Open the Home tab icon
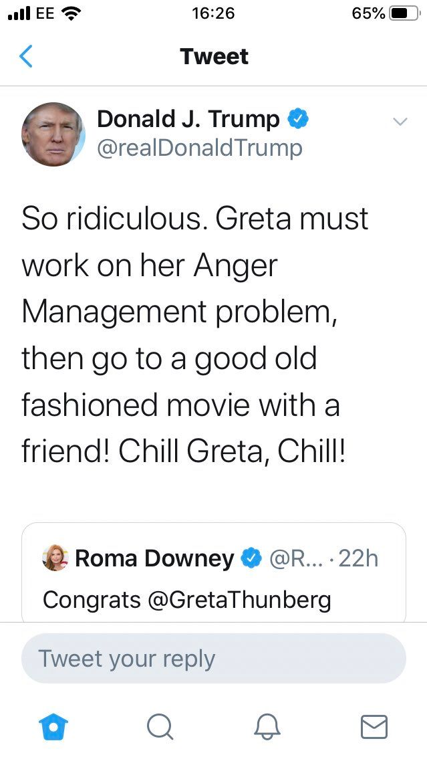The width and height of the screenshot is (427, 759). tap(51, 726)
